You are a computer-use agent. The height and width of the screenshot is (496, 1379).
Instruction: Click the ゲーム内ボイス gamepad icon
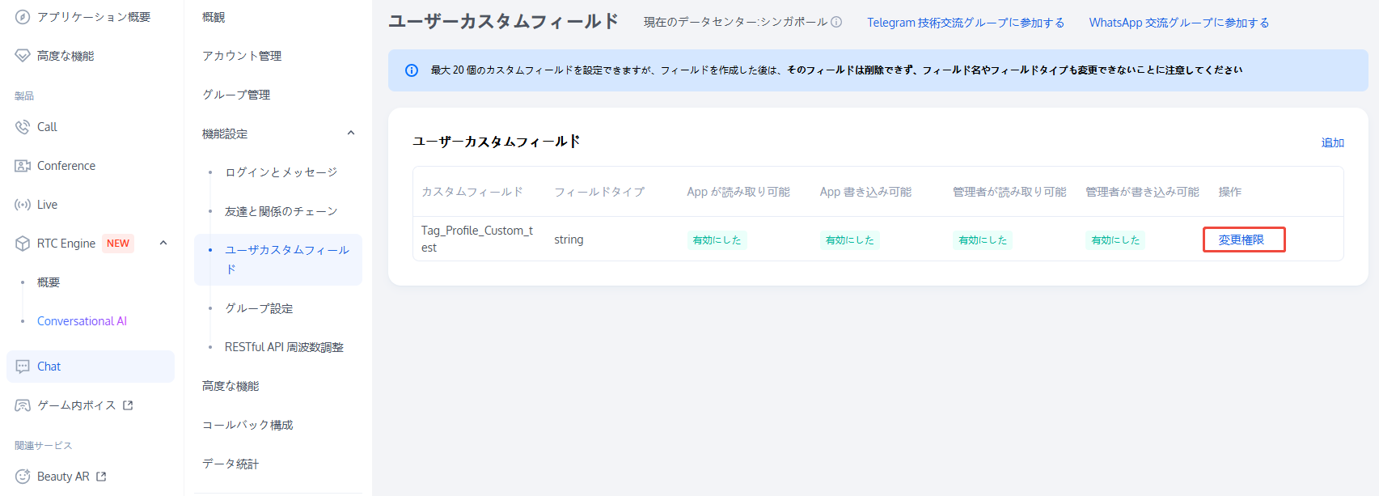pyautogui.click(x=23, y=405)
